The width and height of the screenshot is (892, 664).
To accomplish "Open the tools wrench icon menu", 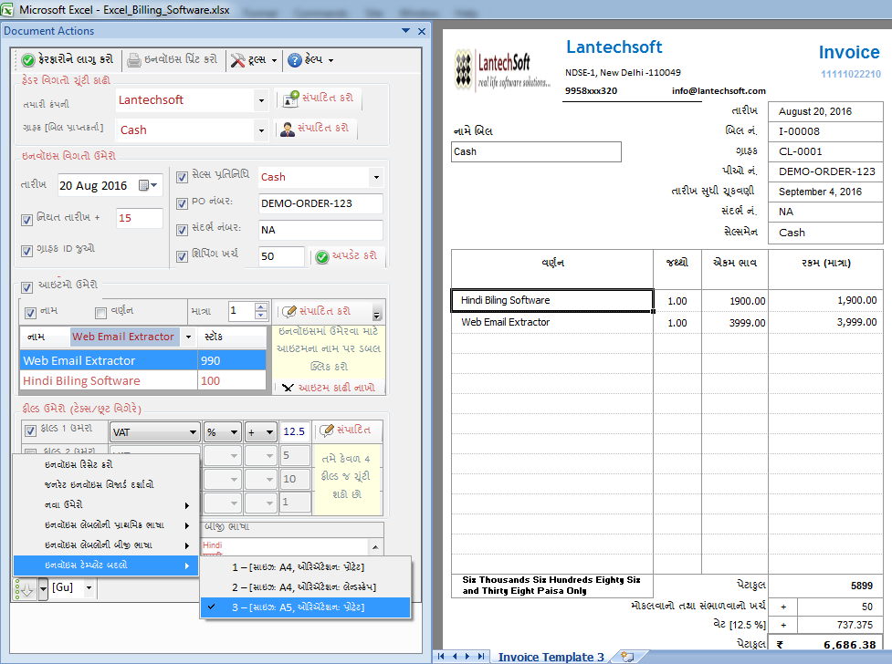I will pos(237,60).
